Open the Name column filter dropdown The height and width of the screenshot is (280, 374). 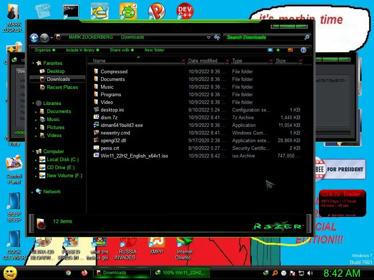[183, 61]
